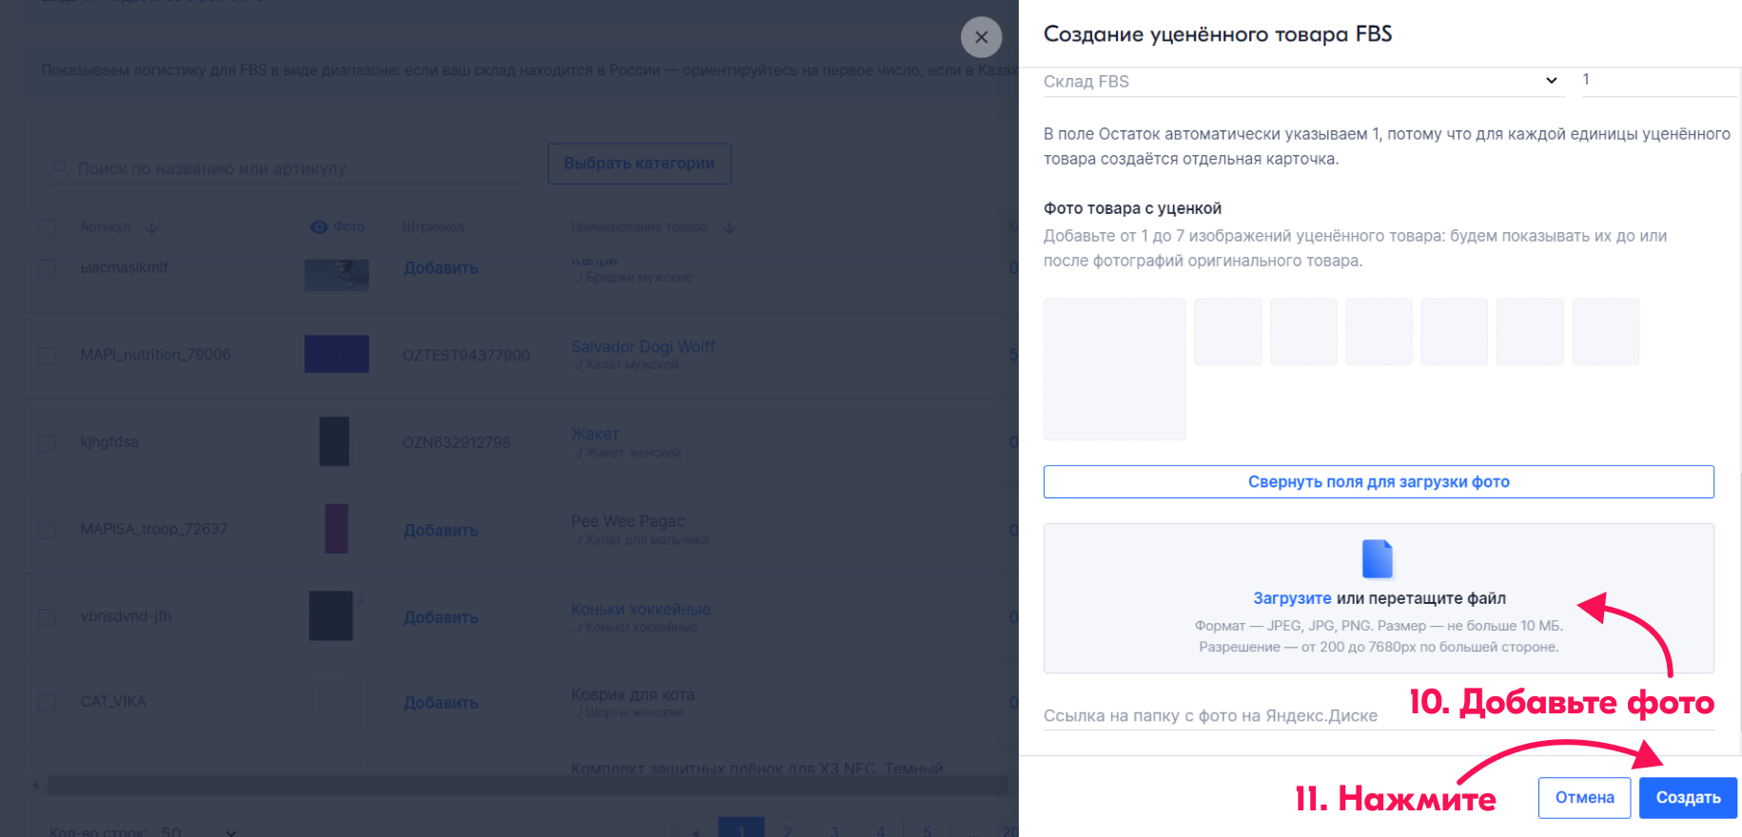Click the kjhgfdsa product thumbnail
The image size is (1742, 837).
point(334,441)
